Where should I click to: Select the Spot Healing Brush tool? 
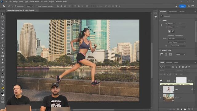pos(2,39)
